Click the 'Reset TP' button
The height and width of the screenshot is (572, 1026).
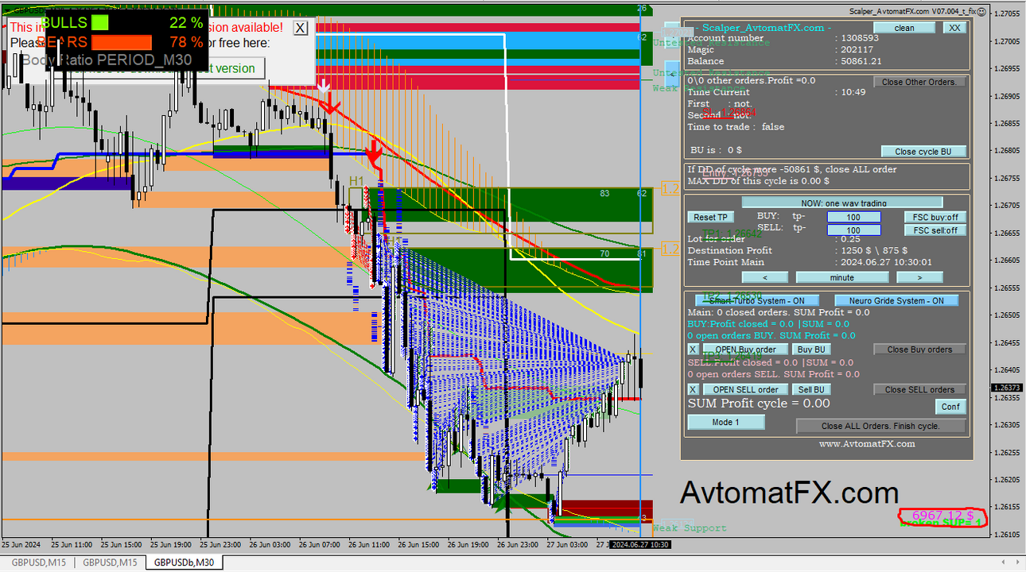(x=709, y=217)
